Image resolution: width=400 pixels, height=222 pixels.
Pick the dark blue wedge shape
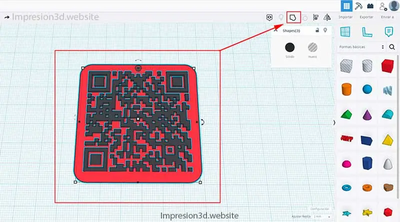pyautogui.click(x=366, y=140)
